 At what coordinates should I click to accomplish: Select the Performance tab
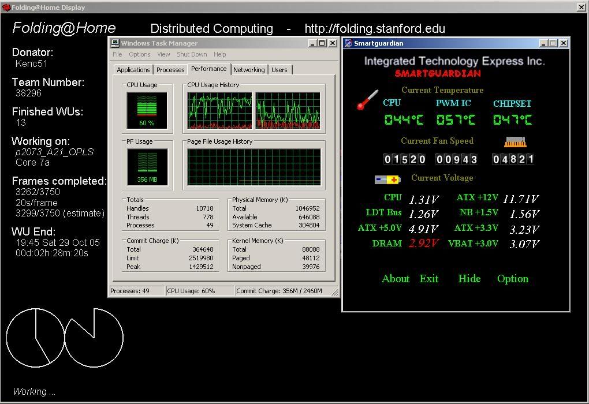(209, 69)
